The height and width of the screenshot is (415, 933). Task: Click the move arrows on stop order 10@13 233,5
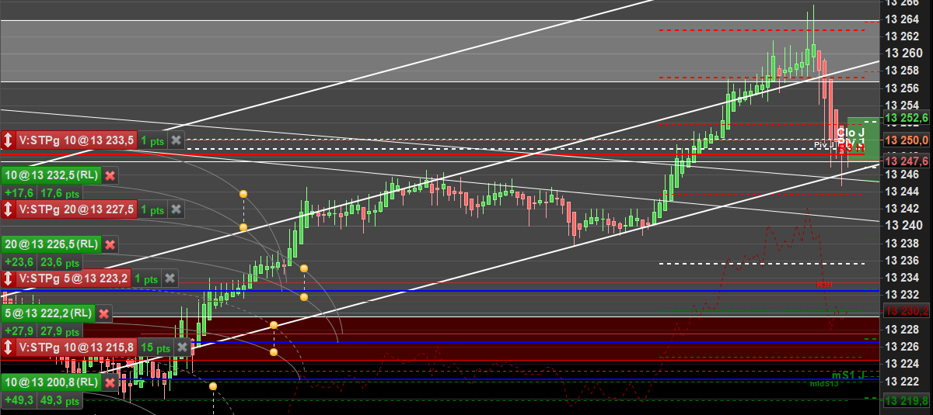pos(8,140)
